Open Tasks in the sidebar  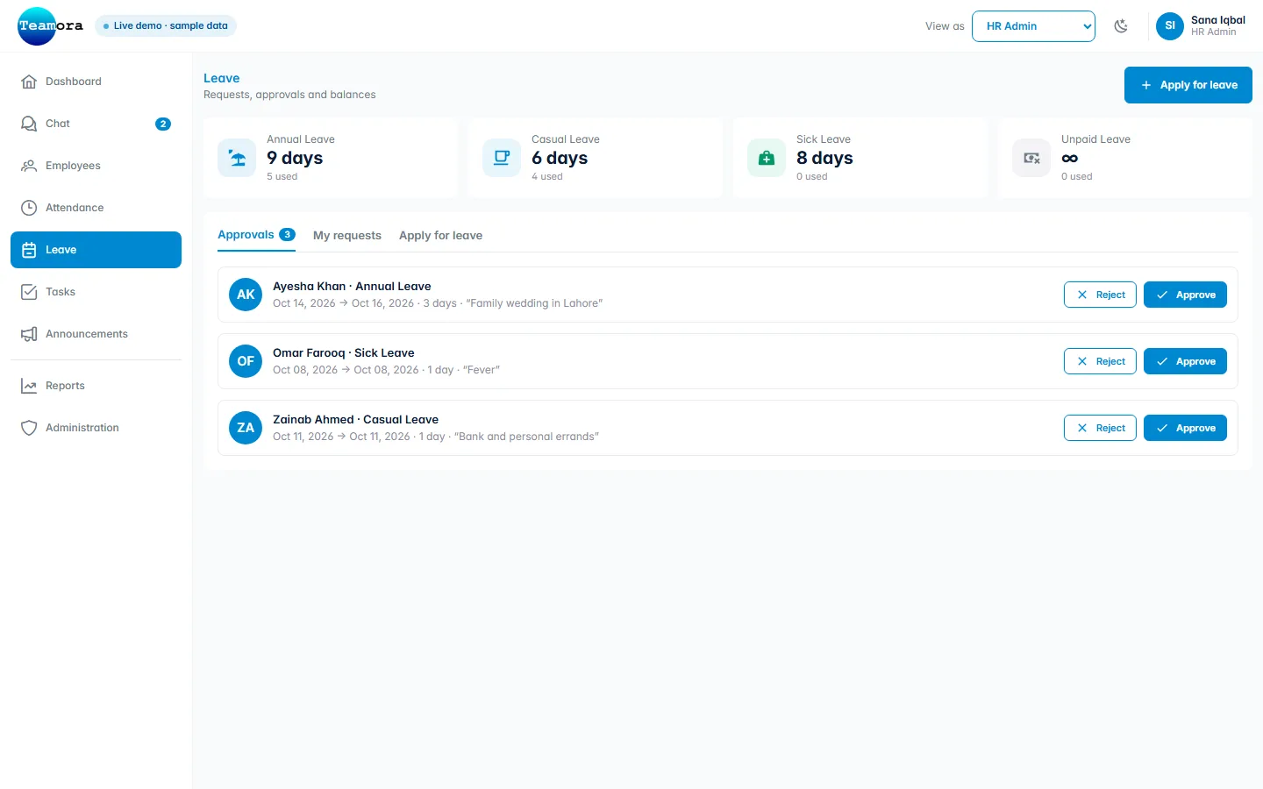(96, 292)
